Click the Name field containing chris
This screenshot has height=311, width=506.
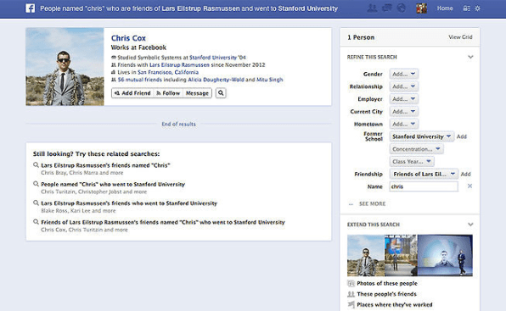point(424,186)
